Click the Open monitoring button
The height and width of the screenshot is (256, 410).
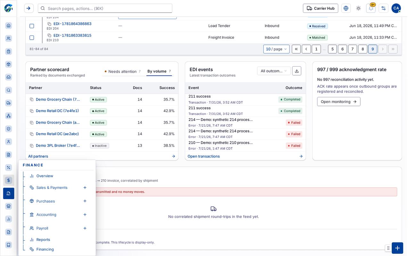339,102
